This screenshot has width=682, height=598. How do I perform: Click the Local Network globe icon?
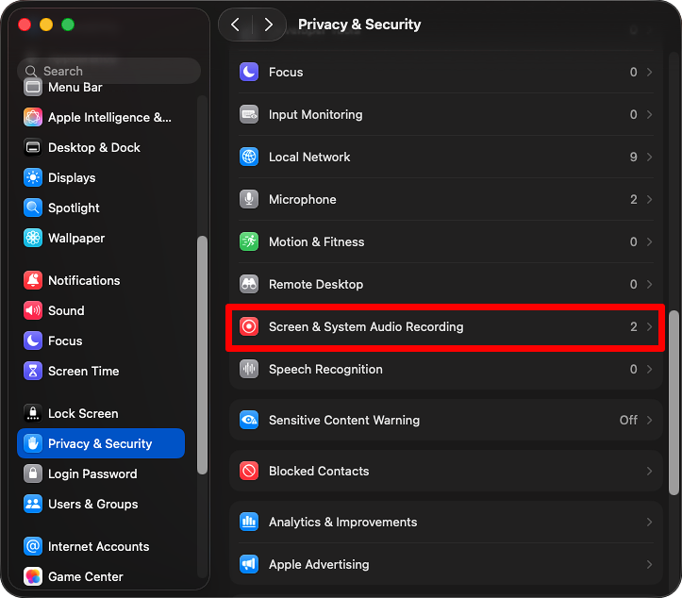pyautogui.click(x=249, y=157)
